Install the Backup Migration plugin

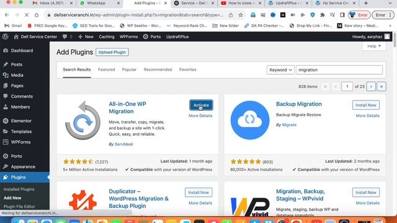point(366,105)
